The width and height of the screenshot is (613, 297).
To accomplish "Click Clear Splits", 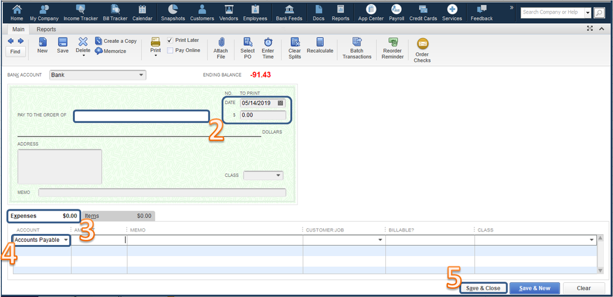I will [295, 48].
